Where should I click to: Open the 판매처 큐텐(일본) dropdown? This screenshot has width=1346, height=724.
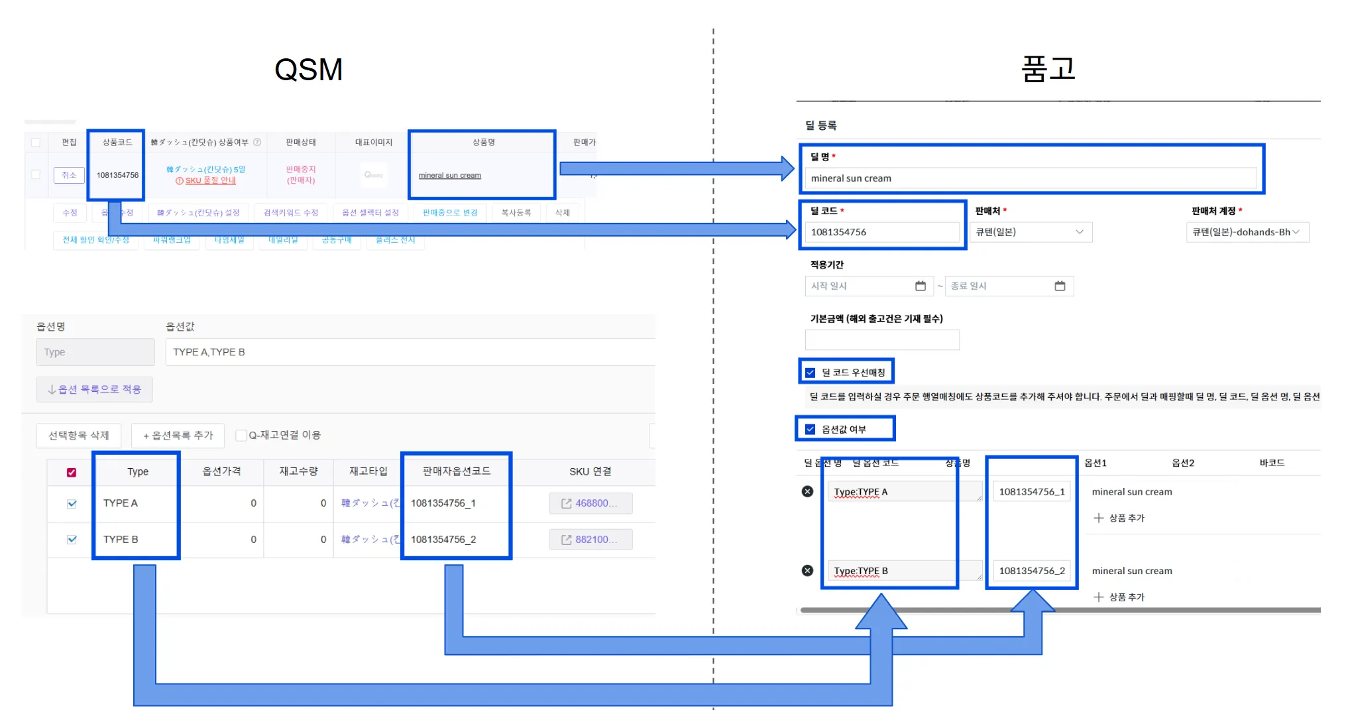[1030, 232]
